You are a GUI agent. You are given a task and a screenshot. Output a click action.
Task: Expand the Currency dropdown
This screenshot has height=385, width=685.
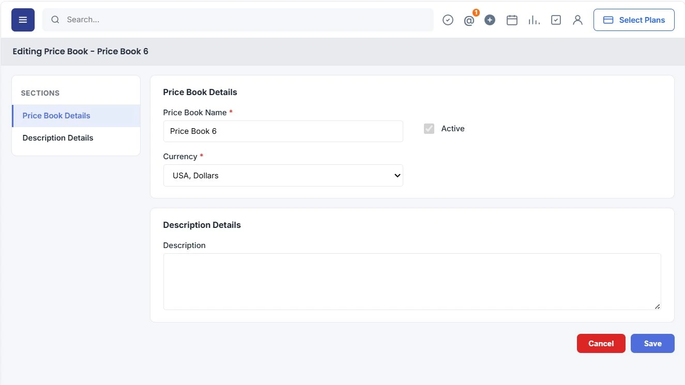click(283, 175)
